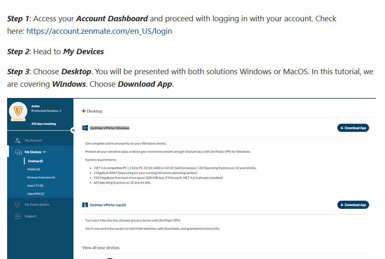
Task: Open the account.zenmate.com login link
Action: coord(99,31)
